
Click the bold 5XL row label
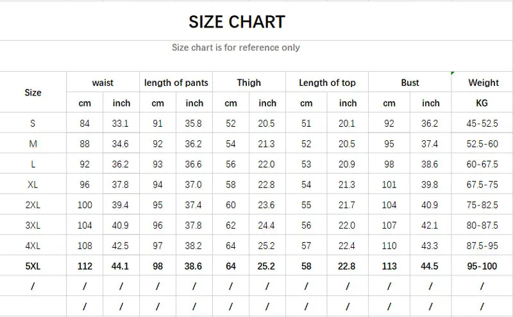(x=33, y=266)
